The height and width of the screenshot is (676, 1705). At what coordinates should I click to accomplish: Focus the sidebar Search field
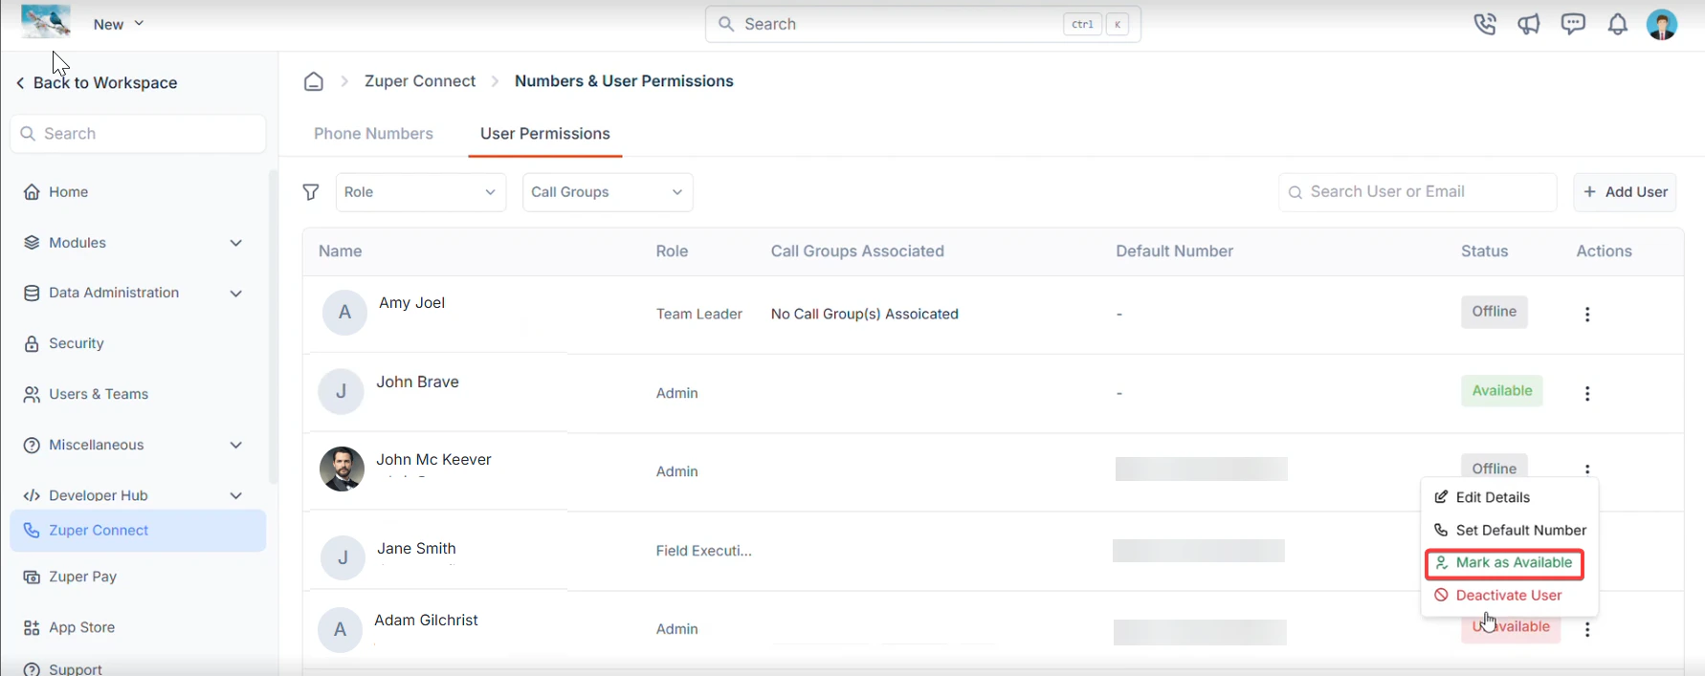[138, 134]
